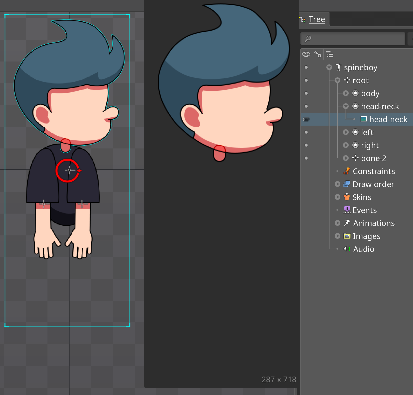Expand the Images node
The image size is (413, 395).
[338, 236]
